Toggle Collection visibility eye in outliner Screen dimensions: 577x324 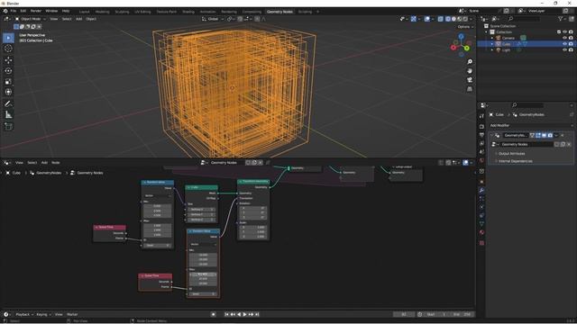tap(564, 32)
